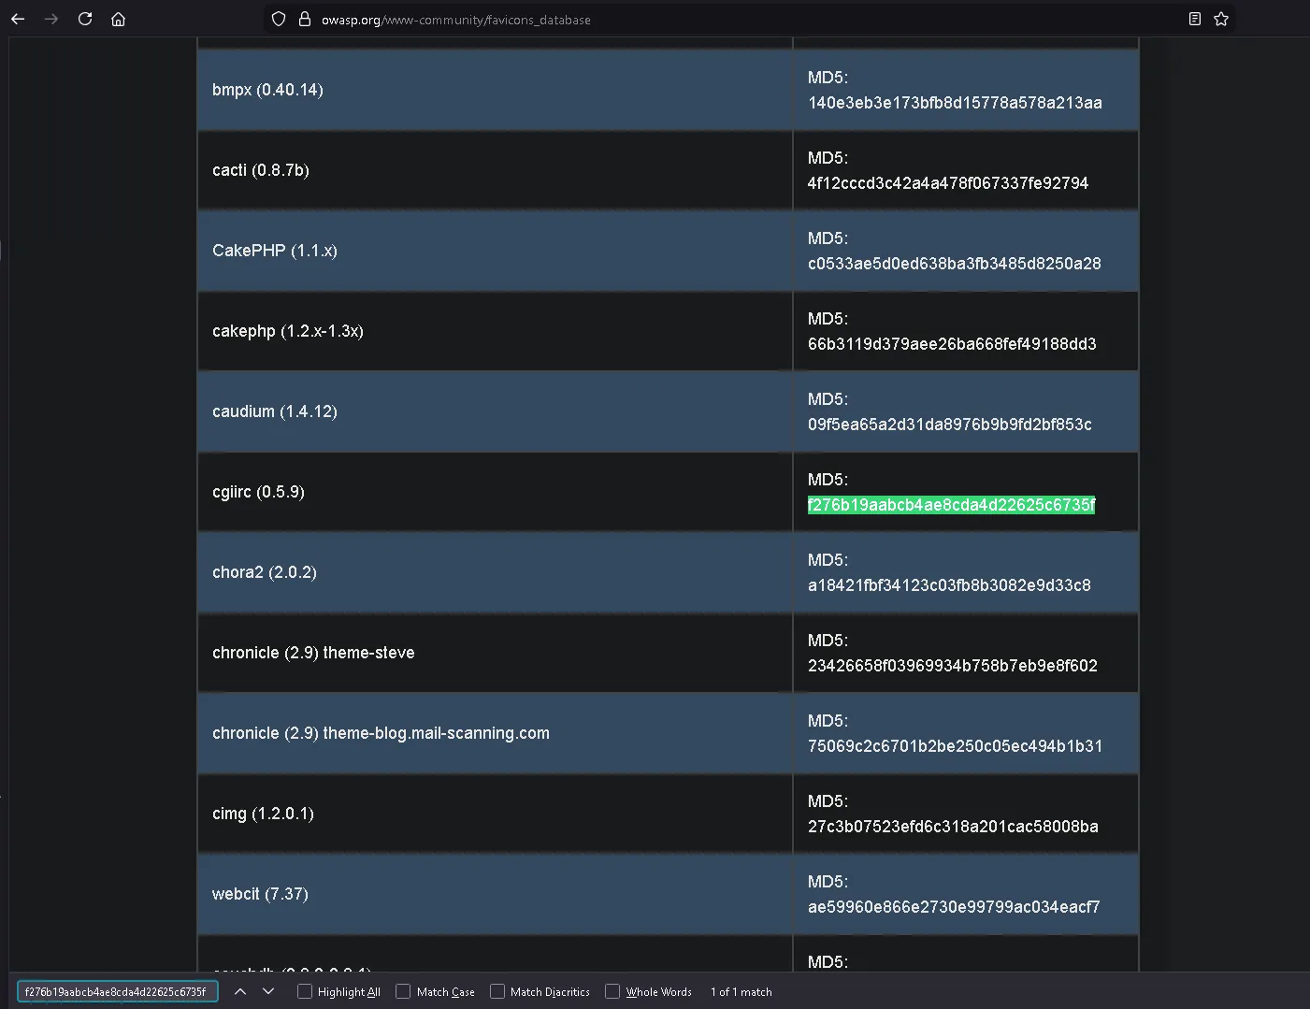Click the address bar URL
The width and height of the screenshot is (1310, 1009).
click(455, 19)
